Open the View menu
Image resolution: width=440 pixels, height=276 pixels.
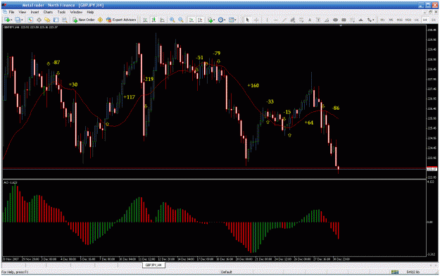(22, 12)
